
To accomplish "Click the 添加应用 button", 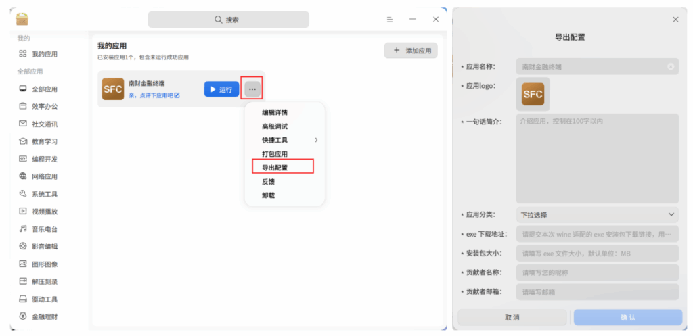I will click(x=411, y=51).
